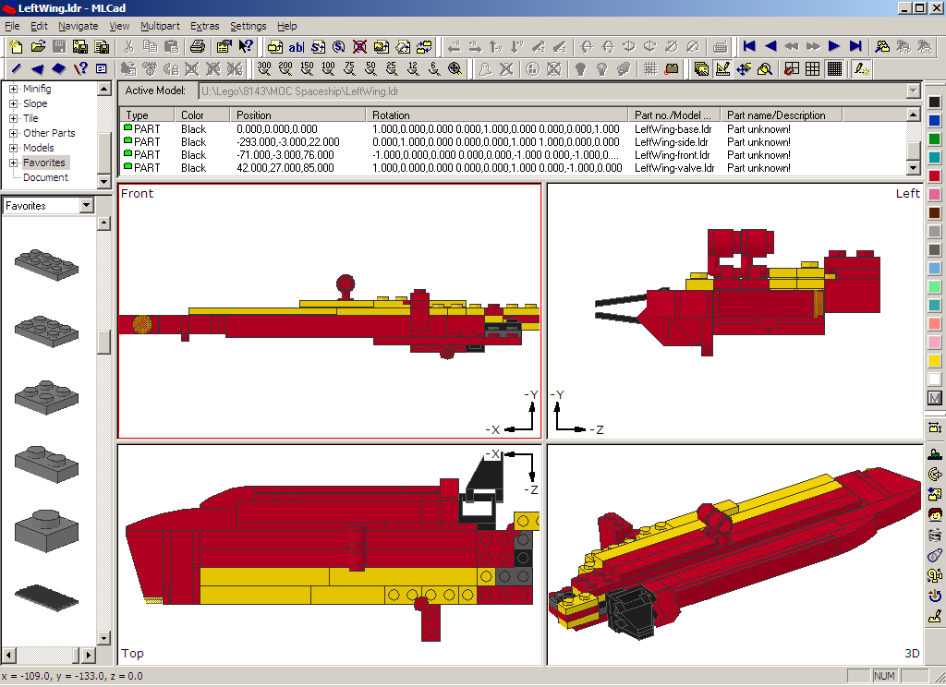This screenshot has width=946, height=687.
Task: Toggle the draw-to-selection pencil button
Action: (x=861, y=68)
